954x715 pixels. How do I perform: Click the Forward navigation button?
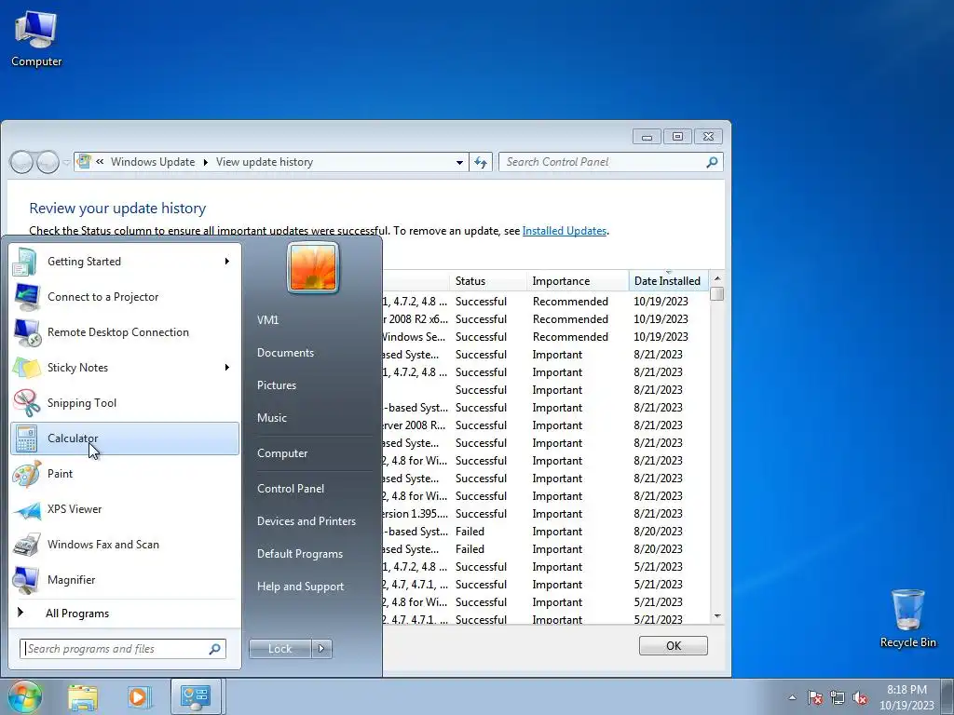(48, 162)
